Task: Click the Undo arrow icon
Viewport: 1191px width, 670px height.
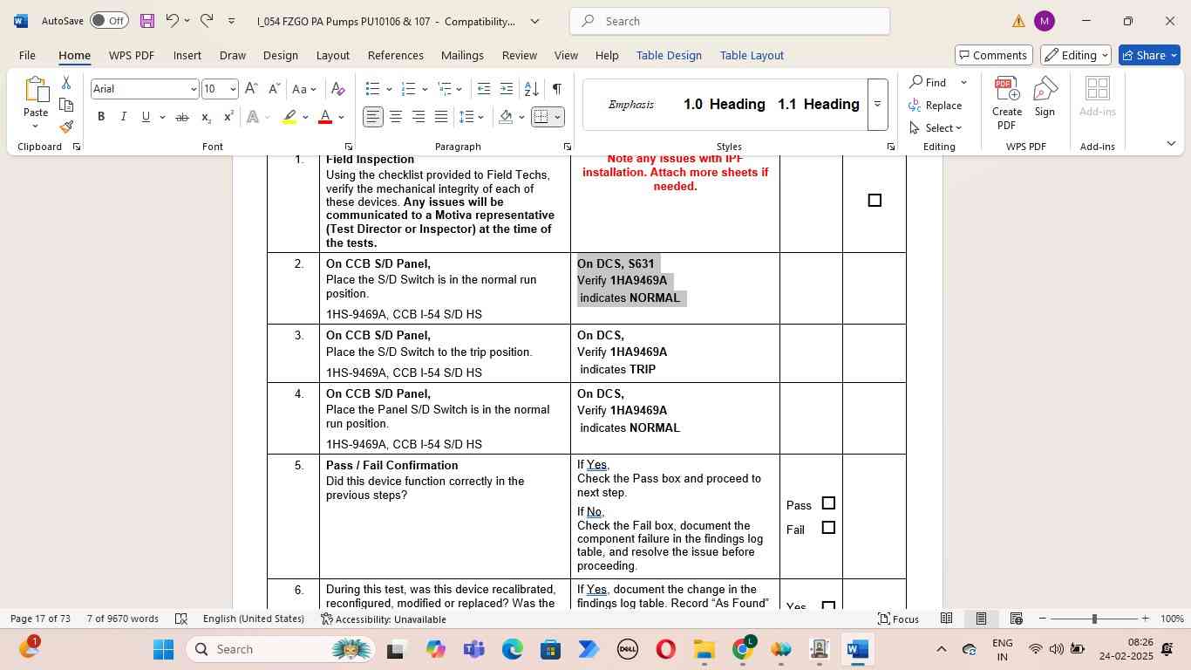Action: click(173, 20)
